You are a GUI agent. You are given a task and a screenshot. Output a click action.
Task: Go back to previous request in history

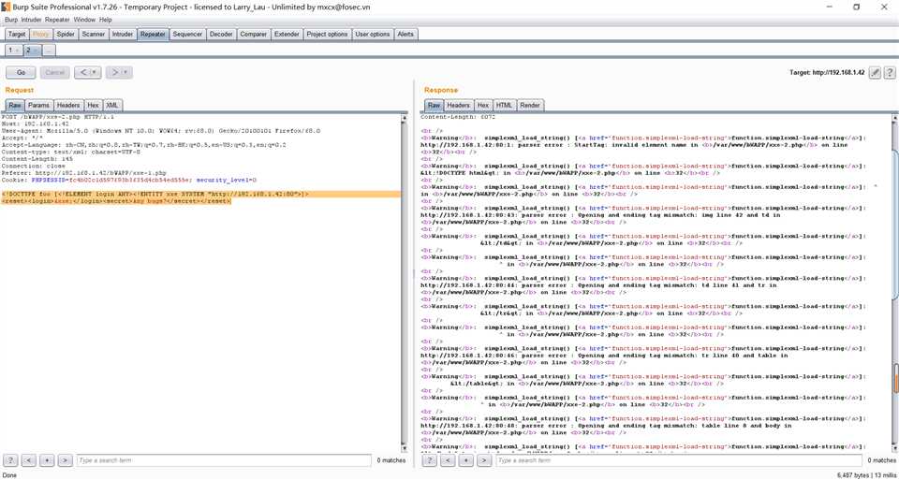[x=83, y=73]
